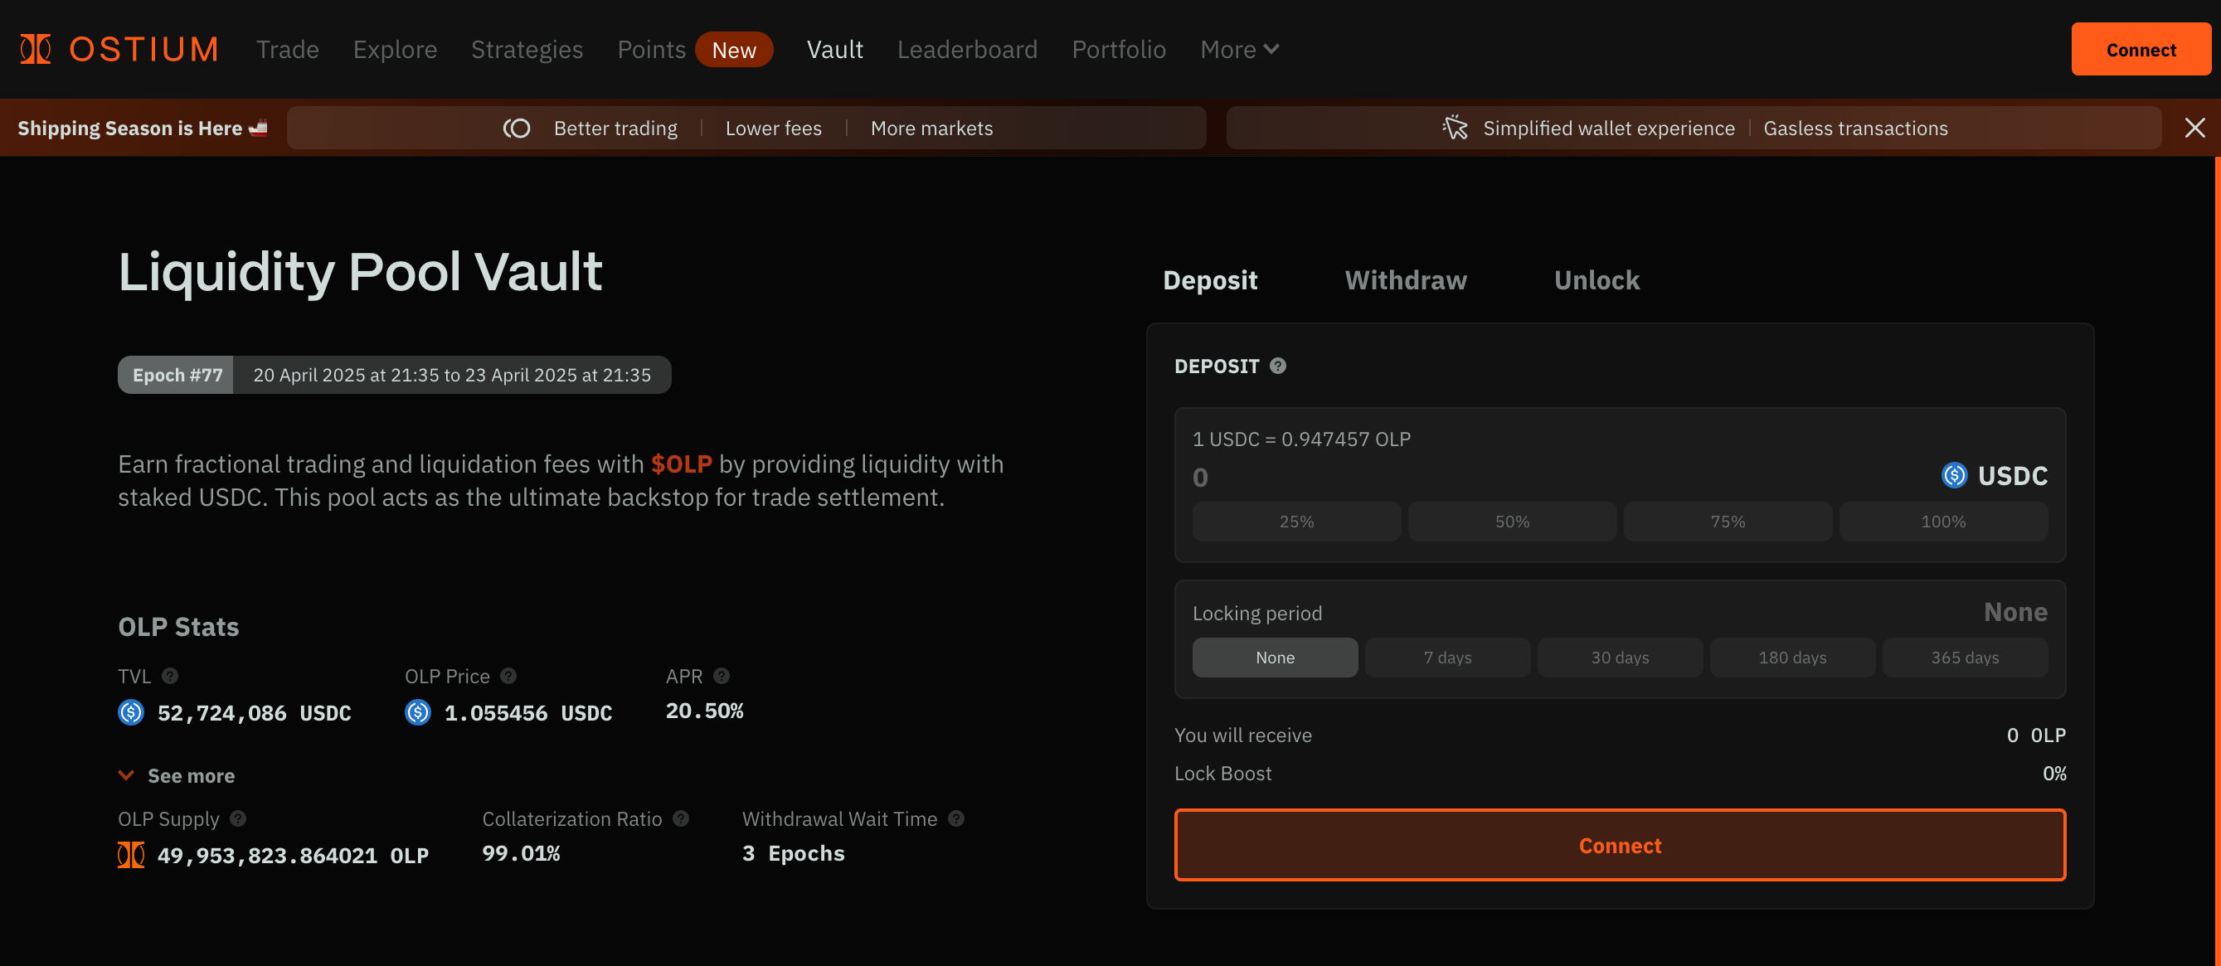Collapse the See more stats section
The height and width of the screenshot is (966, 2221).
coord(176,775)
